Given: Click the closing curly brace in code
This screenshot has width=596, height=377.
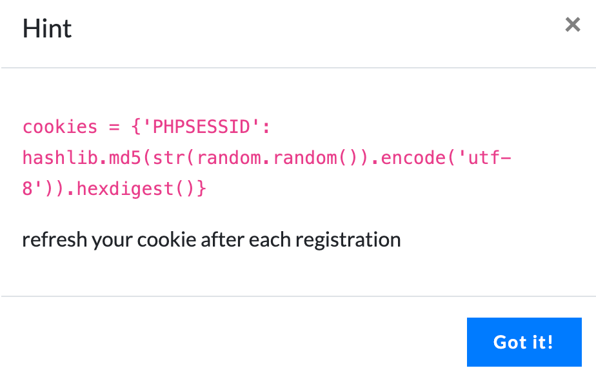Looking at the screenshot, I should click(x=201, y=188).
